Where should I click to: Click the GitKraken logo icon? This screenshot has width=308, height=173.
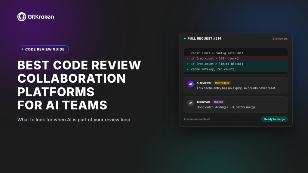coord(22,17)
